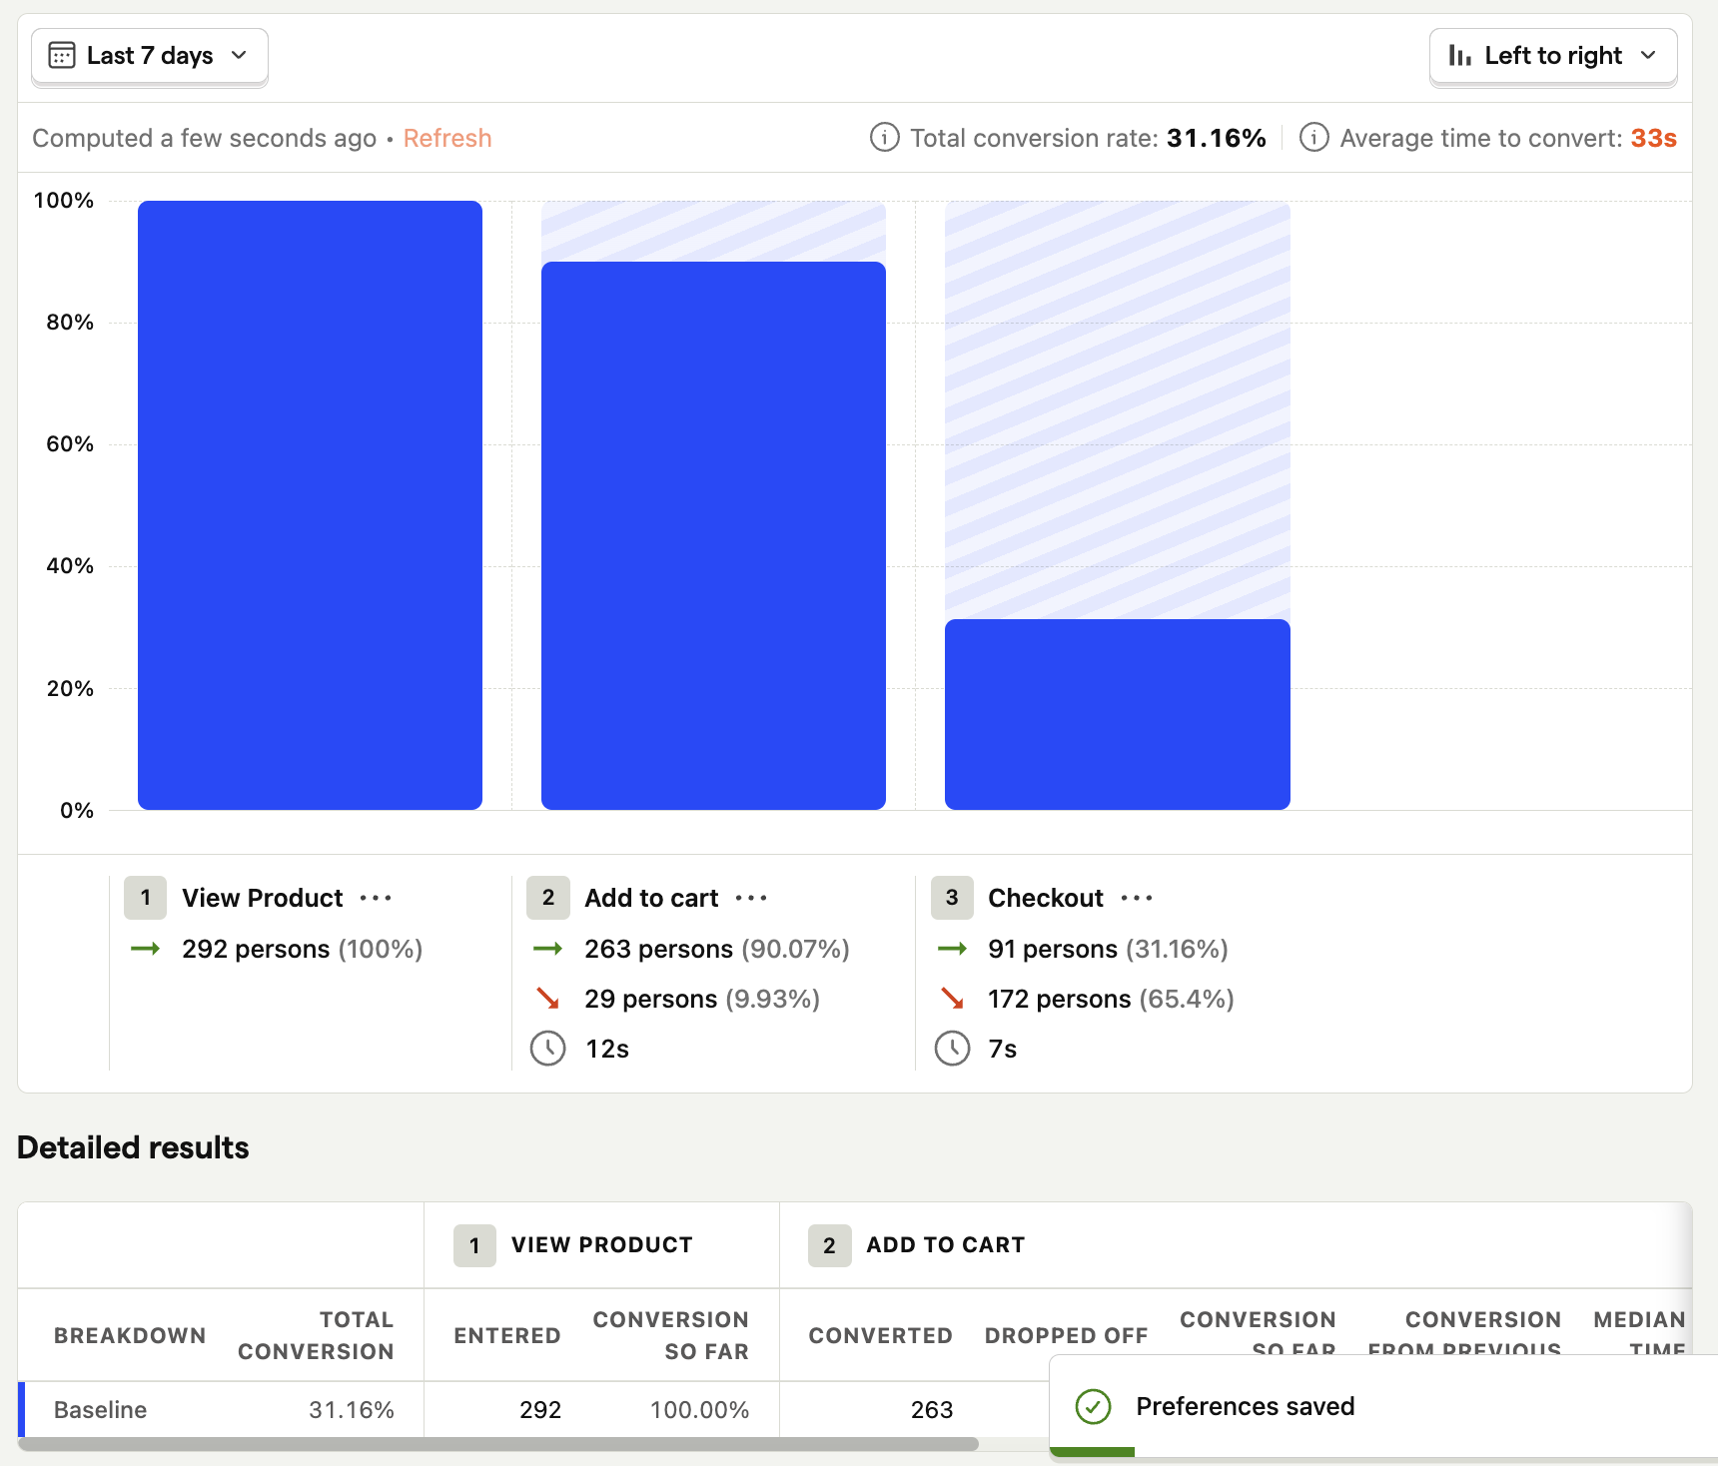
Task: Click the clock icon next to 12s
Action: point(548,1049)
